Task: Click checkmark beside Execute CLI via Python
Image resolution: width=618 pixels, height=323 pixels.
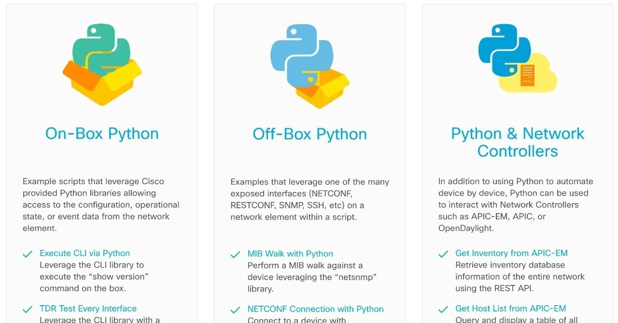Action: (x=28, y=254)
